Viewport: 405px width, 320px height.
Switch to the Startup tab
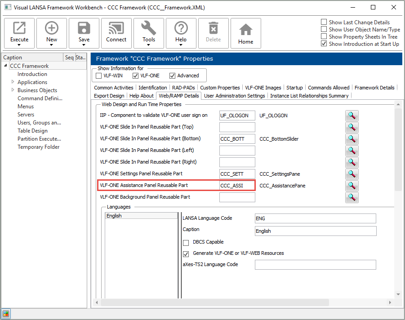(294, 88)
